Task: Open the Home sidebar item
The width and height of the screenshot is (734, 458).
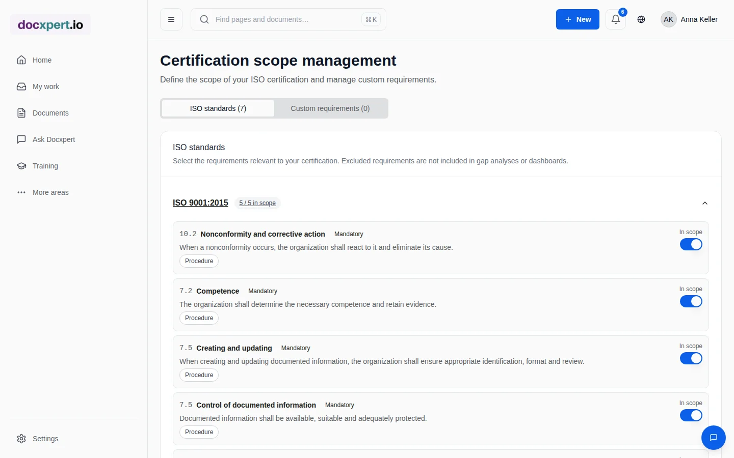Action: coord(73,60)
